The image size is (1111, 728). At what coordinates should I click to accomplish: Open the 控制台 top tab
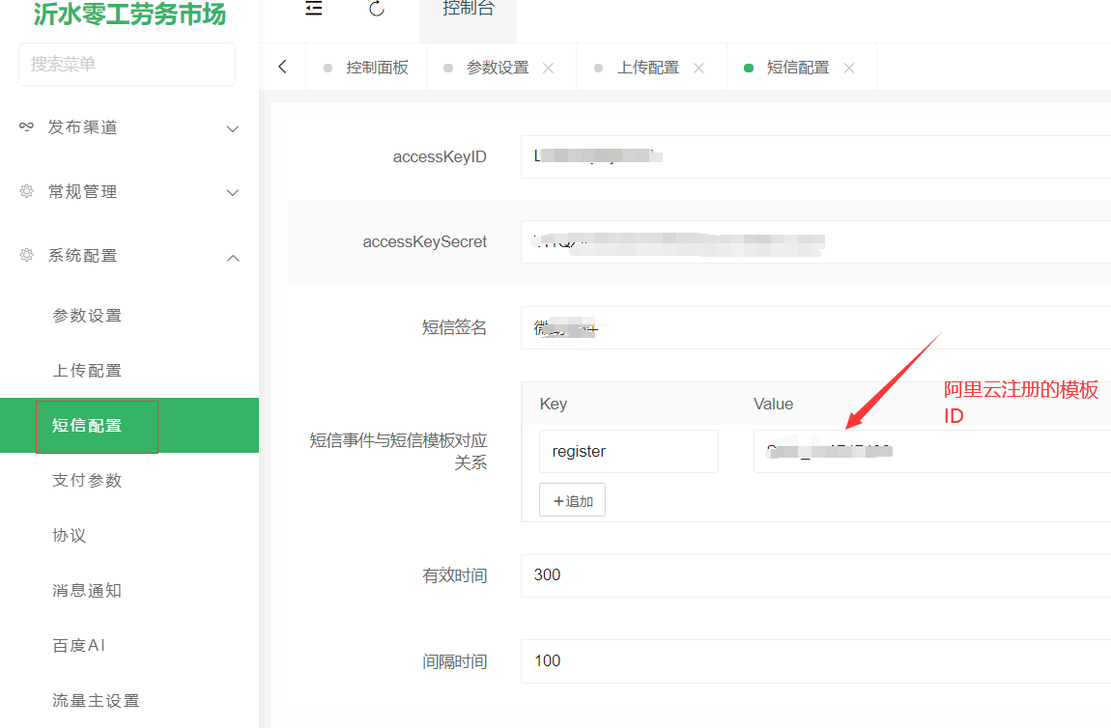[x=468, y=10]
